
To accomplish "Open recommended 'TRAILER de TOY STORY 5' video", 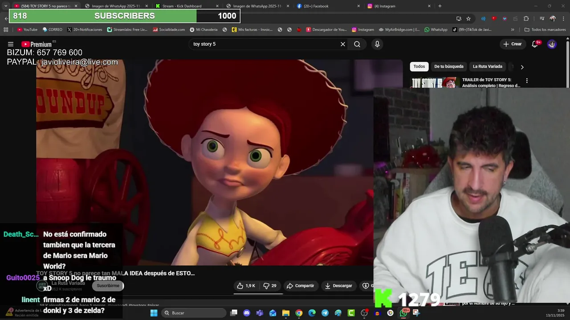I will pyautogui.click(x=491, y=83).
